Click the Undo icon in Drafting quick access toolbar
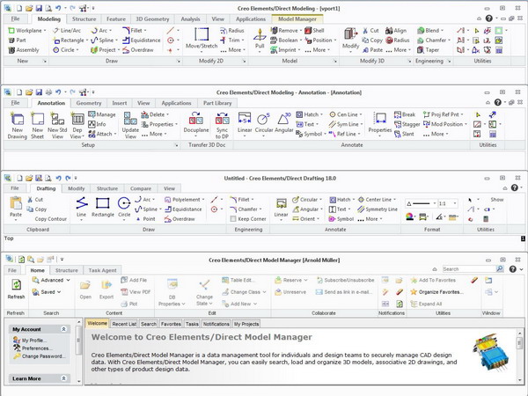This screenshot has height=396, width=528. coord(59,178)
